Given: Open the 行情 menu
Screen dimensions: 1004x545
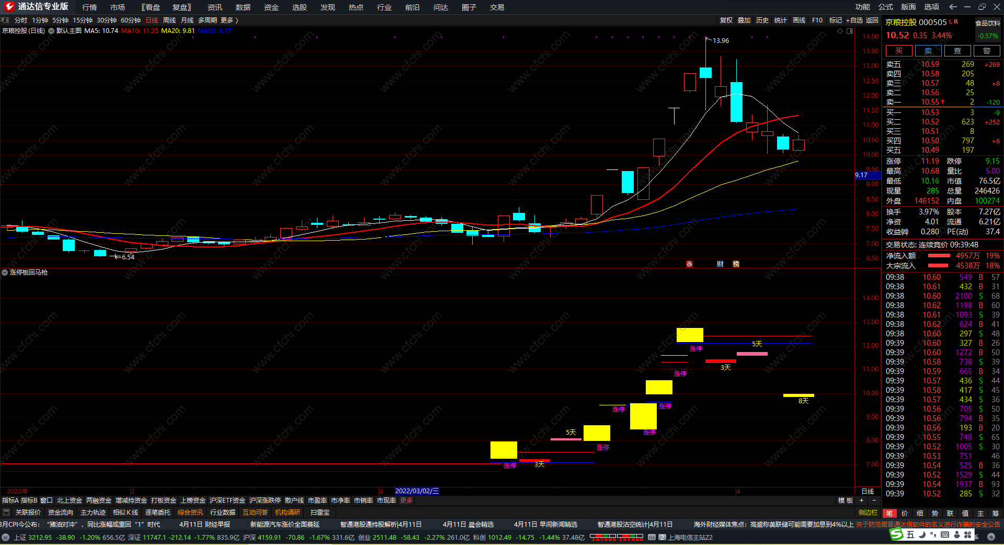Looking at the screenshot, I should 89,7.
